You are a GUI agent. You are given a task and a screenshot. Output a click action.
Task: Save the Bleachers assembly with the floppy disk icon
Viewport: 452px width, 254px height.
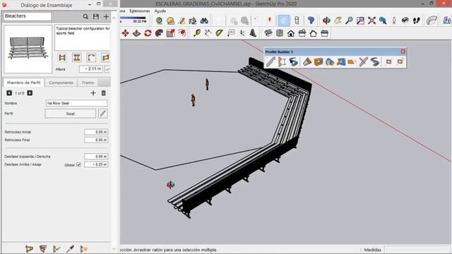[x=96, y=17]
